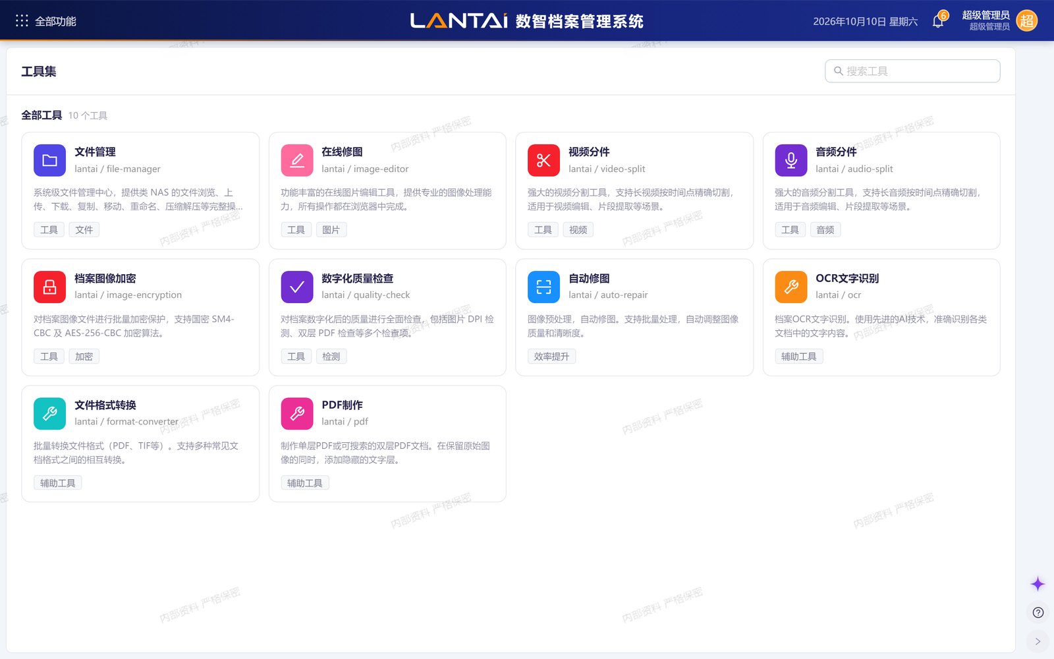Click 辅助工具 tag on OCR文字识别 card
1054x659 pixels.
point(799,357)
